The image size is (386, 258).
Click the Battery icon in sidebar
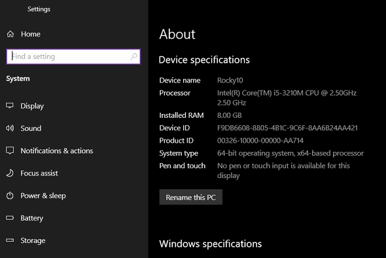10,218
